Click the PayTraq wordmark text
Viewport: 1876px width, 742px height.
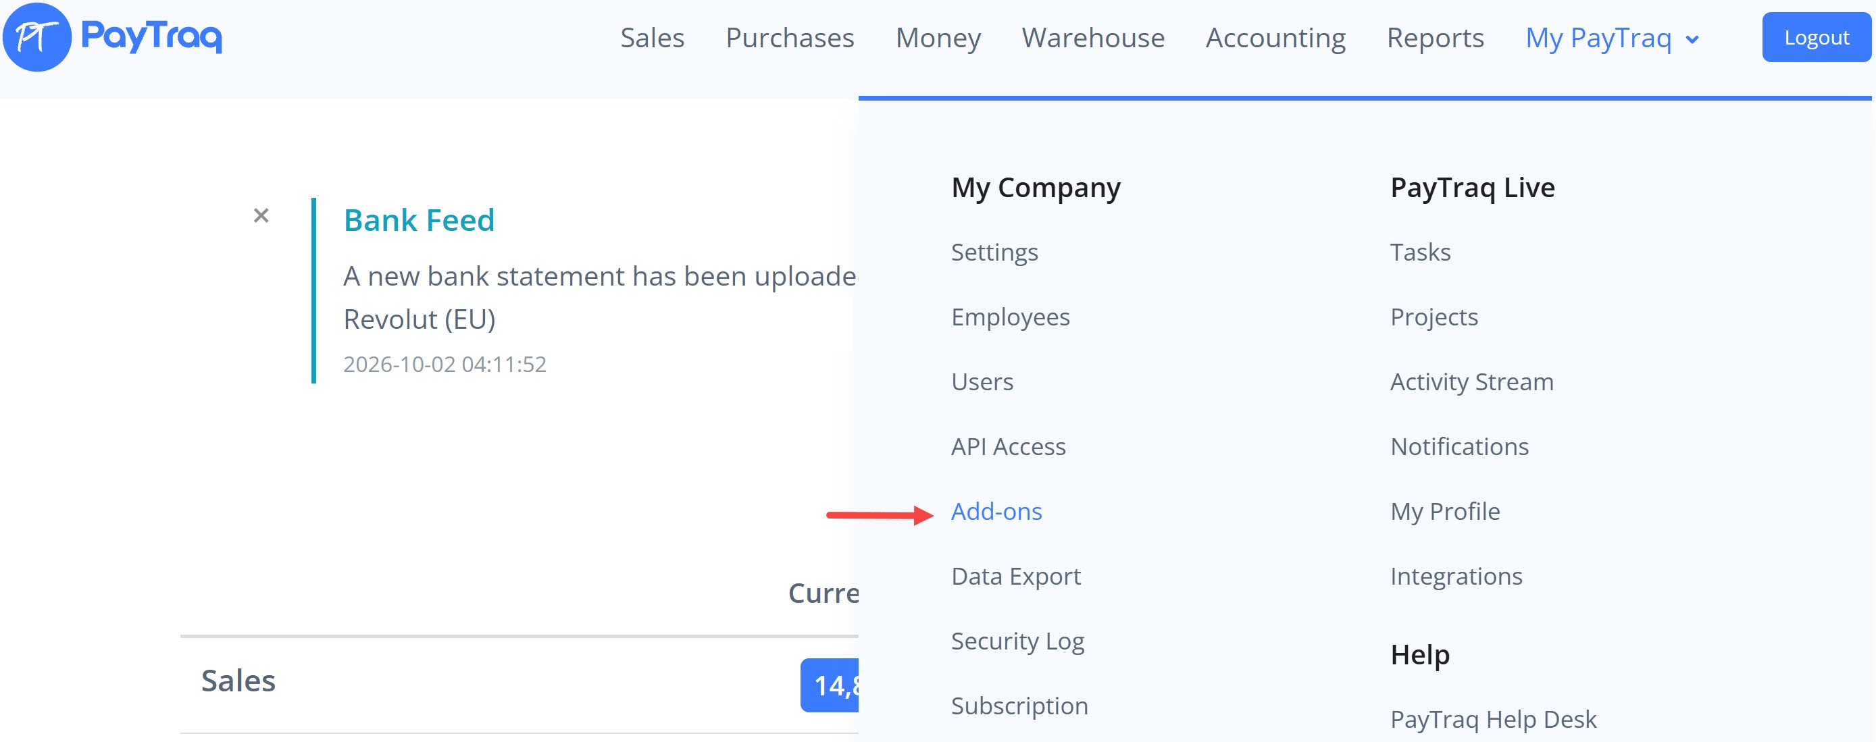tap(151, 36)
